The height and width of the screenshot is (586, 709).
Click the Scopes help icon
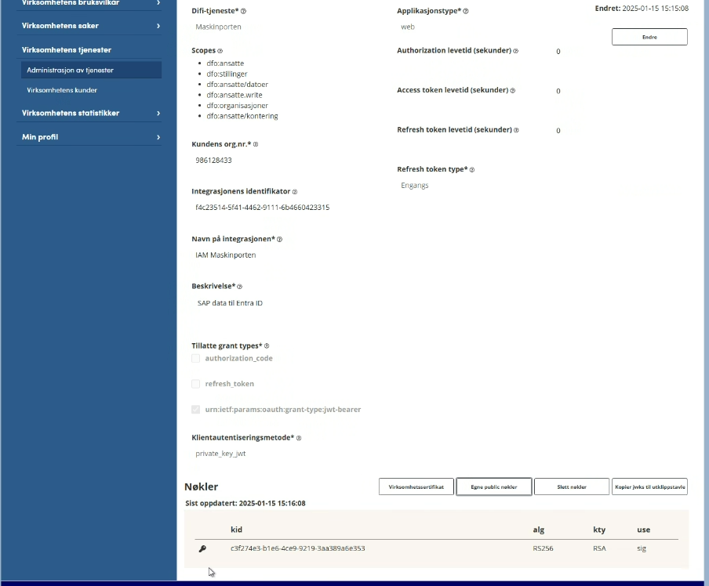coord(220,51)
